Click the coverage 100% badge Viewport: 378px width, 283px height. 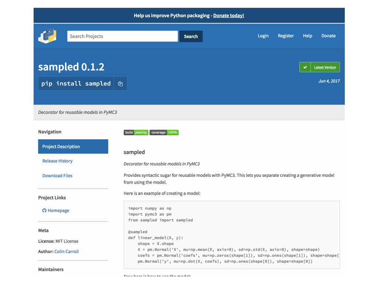(x=164, y=132)
